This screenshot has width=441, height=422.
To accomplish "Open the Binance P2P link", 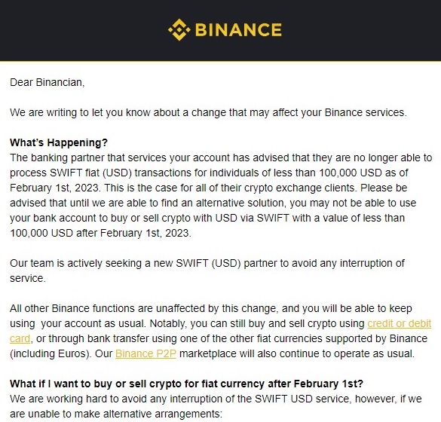I will (145, 353).
